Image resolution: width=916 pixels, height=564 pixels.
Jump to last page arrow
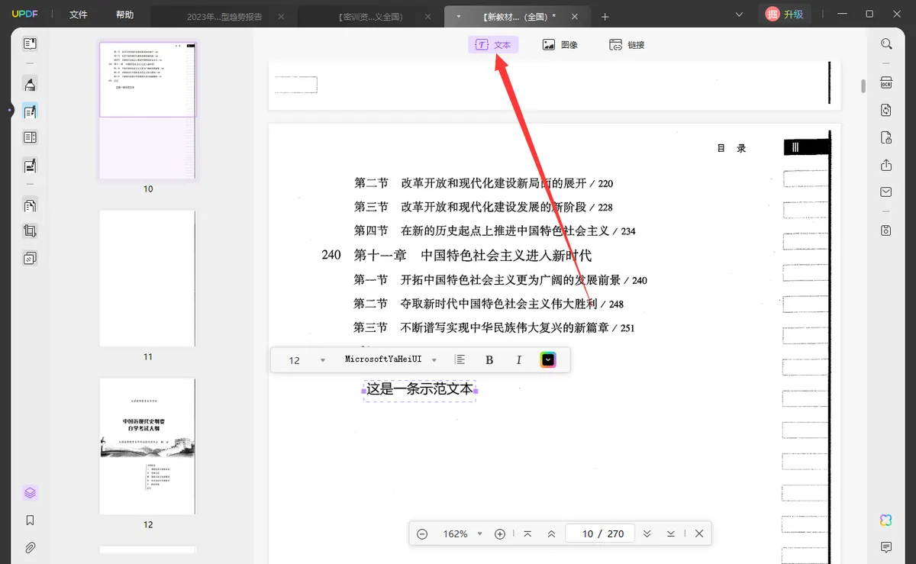point(671,534)
